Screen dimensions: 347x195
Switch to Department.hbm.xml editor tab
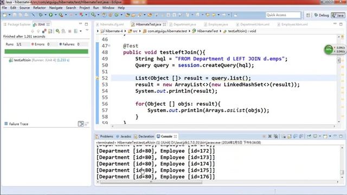253,24
